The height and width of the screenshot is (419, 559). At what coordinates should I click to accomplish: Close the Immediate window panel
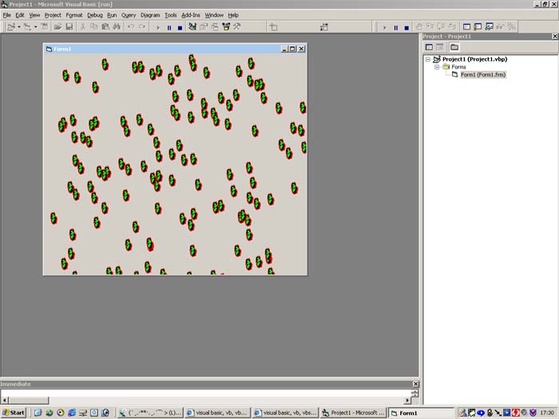(x=414, y=384)
